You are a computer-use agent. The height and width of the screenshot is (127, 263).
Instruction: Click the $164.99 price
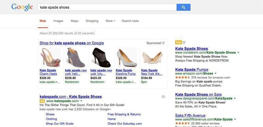(x=147, y=78)
